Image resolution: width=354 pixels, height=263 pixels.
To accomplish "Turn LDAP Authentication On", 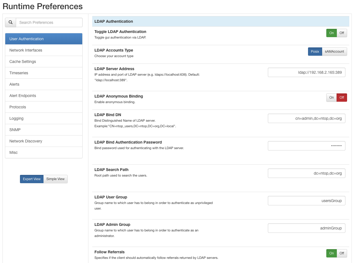I will point(332,33).
